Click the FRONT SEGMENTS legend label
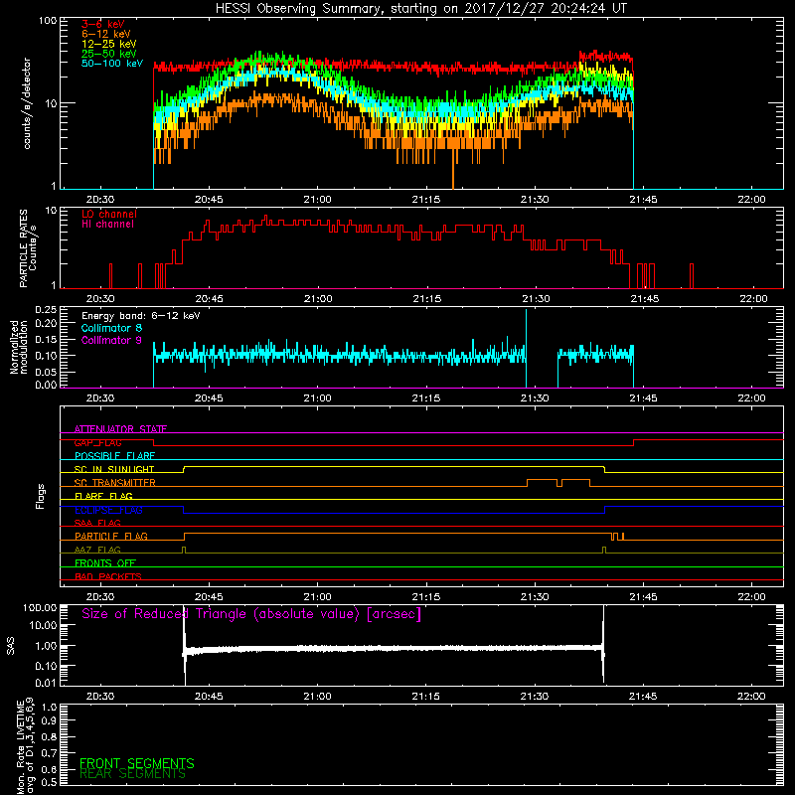Screen dimensions: 795x795 137,763
